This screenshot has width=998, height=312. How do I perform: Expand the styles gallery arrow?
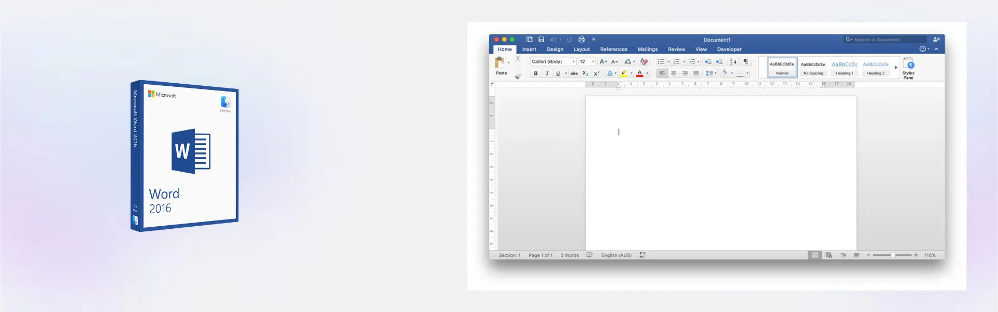click(896, 67)
